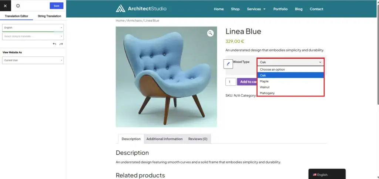379x179 pixels.
Task: Select Maple from the dropdown list
Action: (291, 81)
